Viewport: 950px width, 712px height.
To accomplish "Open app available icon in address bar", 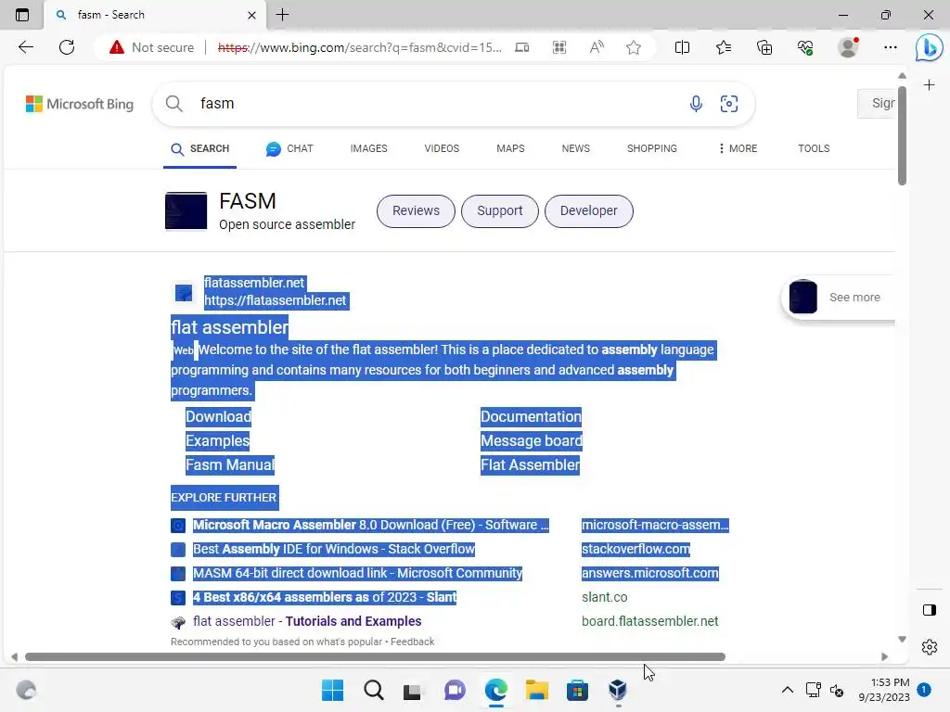I will pyautogui.click(x=521, y=47).
